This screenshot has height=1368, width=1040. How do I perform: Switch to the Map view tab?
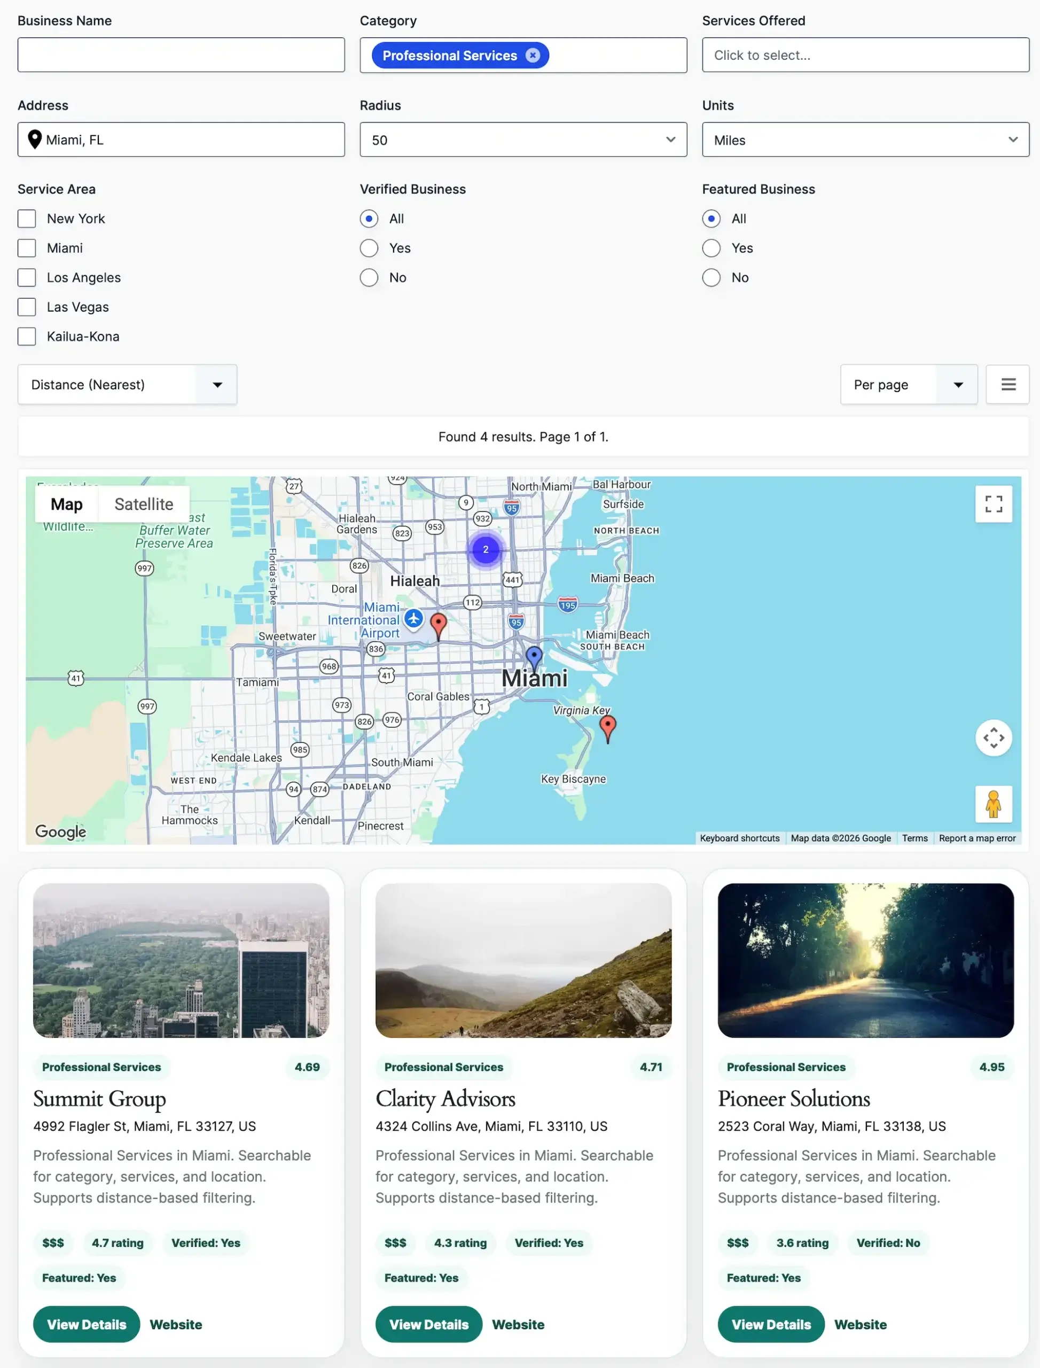67,504
